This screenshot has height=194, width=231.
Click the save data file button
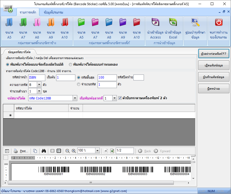tap(214, 77)
